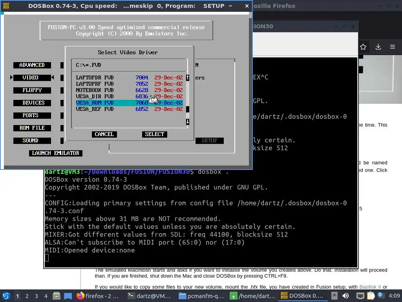402x302 pixels.
Task: Switch to virtual desktop 4
Action: tap(46, 296)
